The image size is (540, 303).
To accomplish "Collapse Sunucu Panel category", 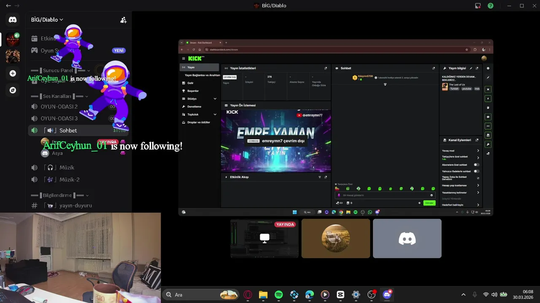I will click(x=60, y=70).
